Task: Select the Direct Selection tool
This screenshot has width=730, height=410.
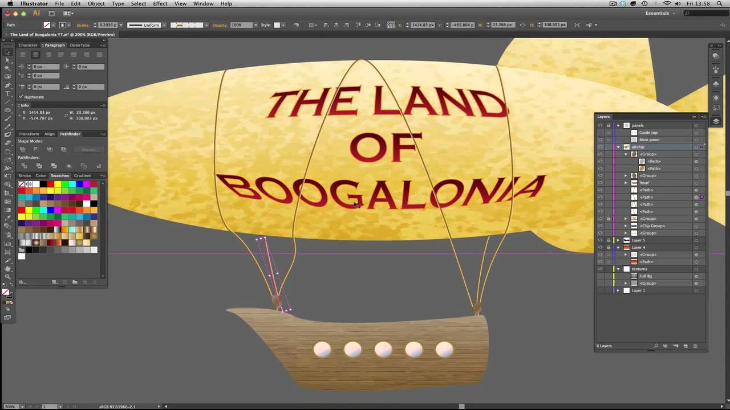Action: 7,60
